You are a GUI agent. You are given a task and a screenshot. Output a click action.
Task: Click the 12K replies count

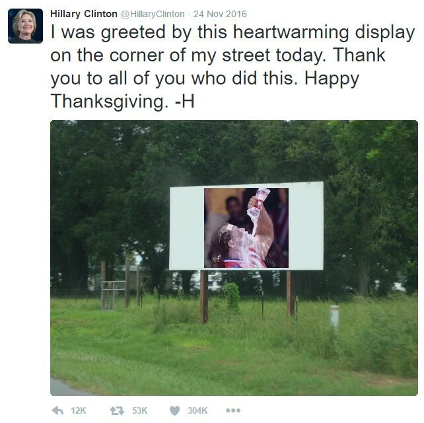(78, 411)
